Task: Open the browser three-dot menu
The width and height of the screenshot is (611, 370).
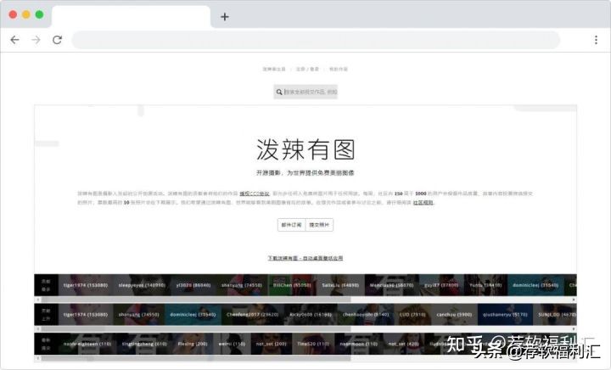Action: point(596,40)
